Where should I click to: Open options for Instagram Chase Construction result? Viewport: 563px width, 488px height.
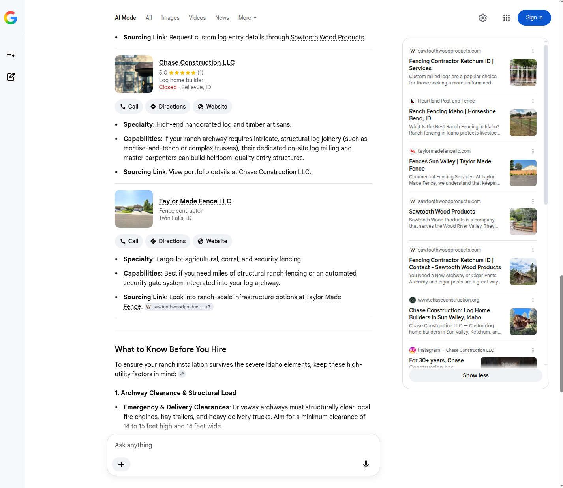[x=533, y=350]
